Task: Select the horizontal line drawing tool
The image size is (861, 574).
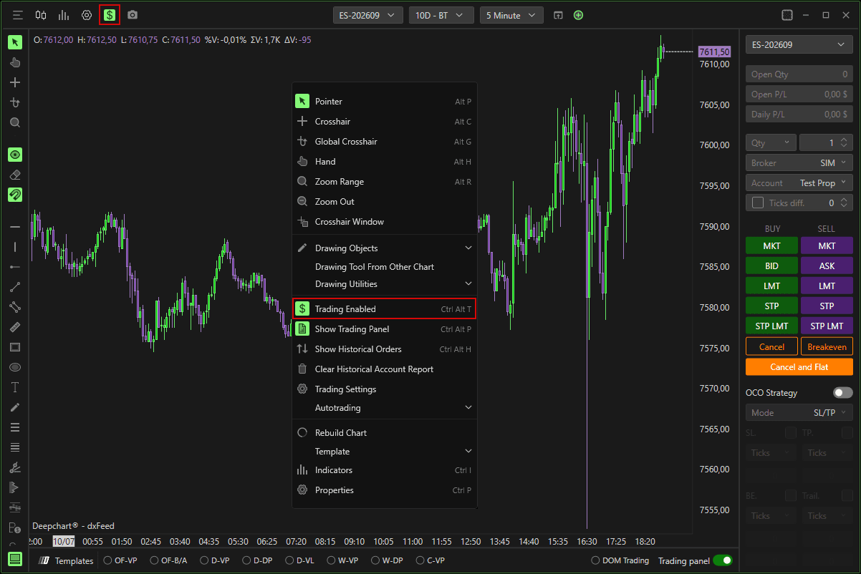Action: pyautogui.click(x=15, y=227)
